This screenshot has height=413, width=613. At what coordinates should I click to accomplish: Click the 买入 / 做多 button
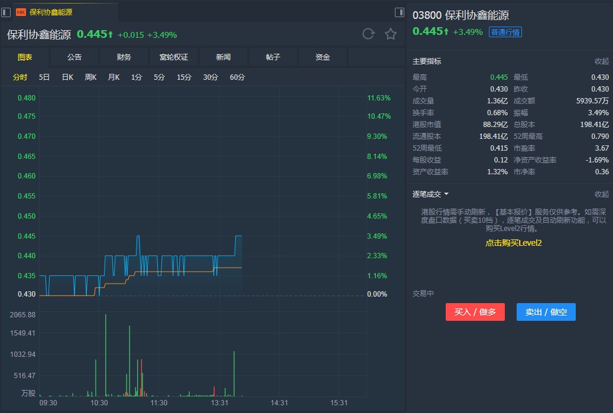click(x=475, y=312)
